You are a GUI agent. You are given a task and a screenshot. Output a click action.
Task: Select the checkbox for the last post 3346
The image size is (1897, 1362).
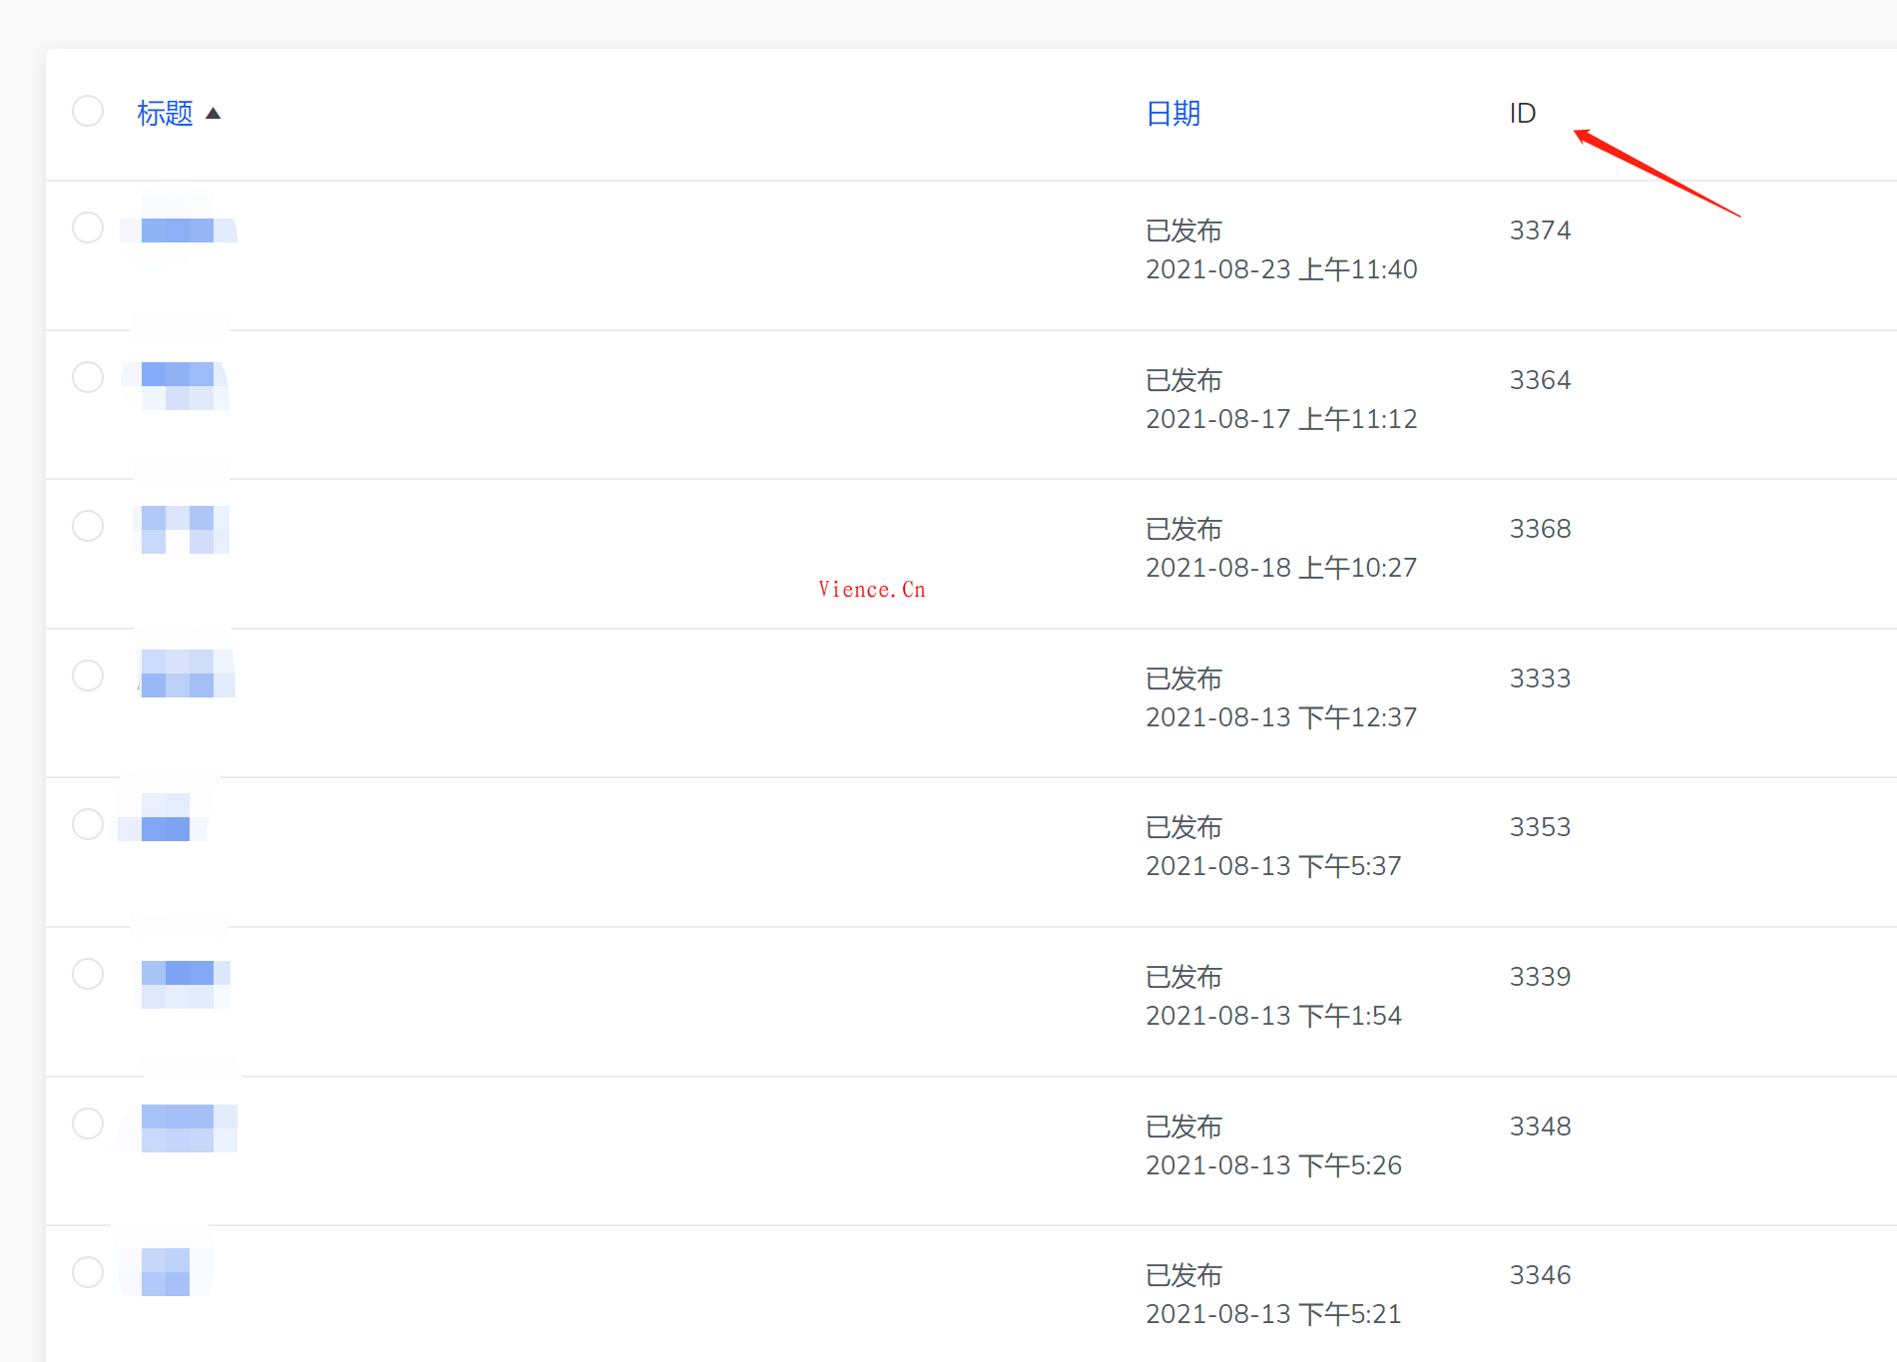pos(88,1272)
